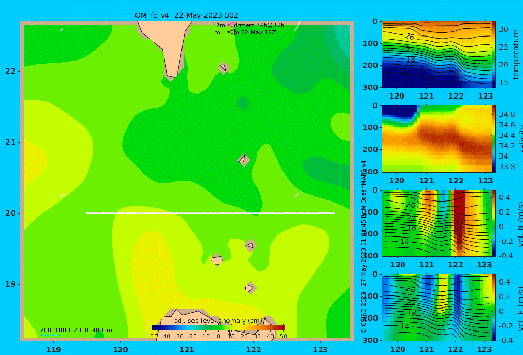Click the salinity panel's vertical color bar
The image size is (523, 355).
493,139
